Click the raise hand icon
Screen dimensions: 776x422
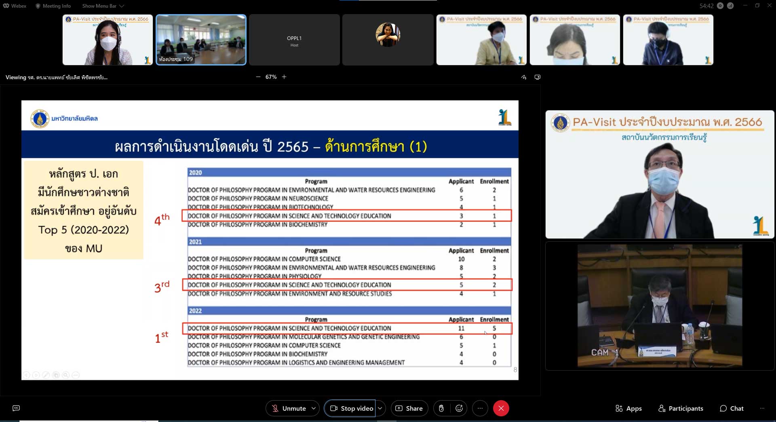click(441, 408)
